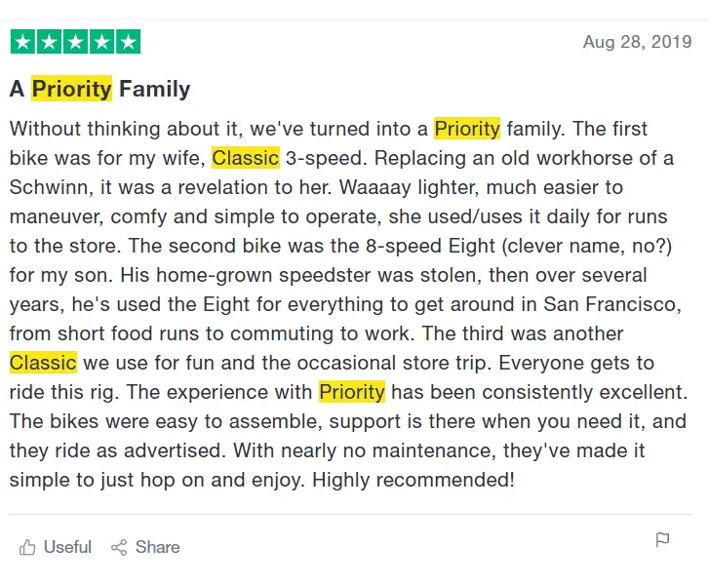Select the second green rating star
The width and height of the screenshot is (709, 586).
coord(49,42)
